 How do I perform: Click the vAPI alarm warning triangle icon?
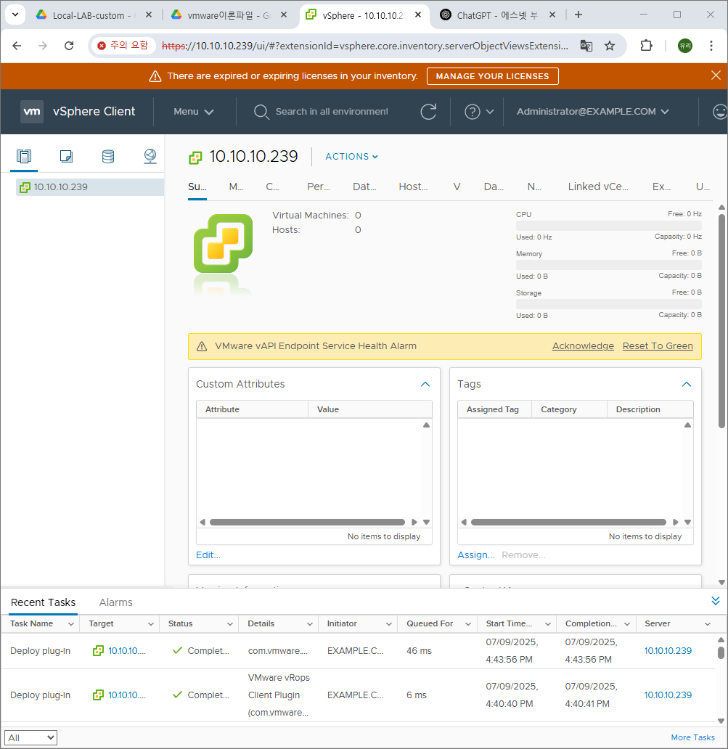point(202,346)
